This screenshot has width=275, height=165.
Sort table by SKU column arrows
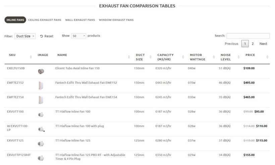click(x=31, y=57)
